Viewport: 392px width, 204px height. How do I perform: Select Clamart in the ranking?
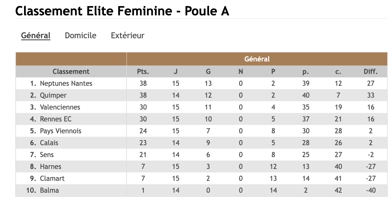click(52, 178)
